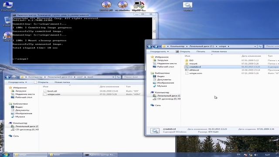Open Упорядочить dropdown in boot window
Viewport: 279px width, 157px height.
[17, 82]
